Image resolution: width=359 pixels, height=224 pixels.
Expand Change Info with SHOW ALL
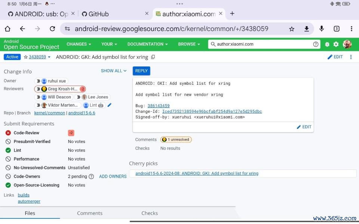(114, 71)
